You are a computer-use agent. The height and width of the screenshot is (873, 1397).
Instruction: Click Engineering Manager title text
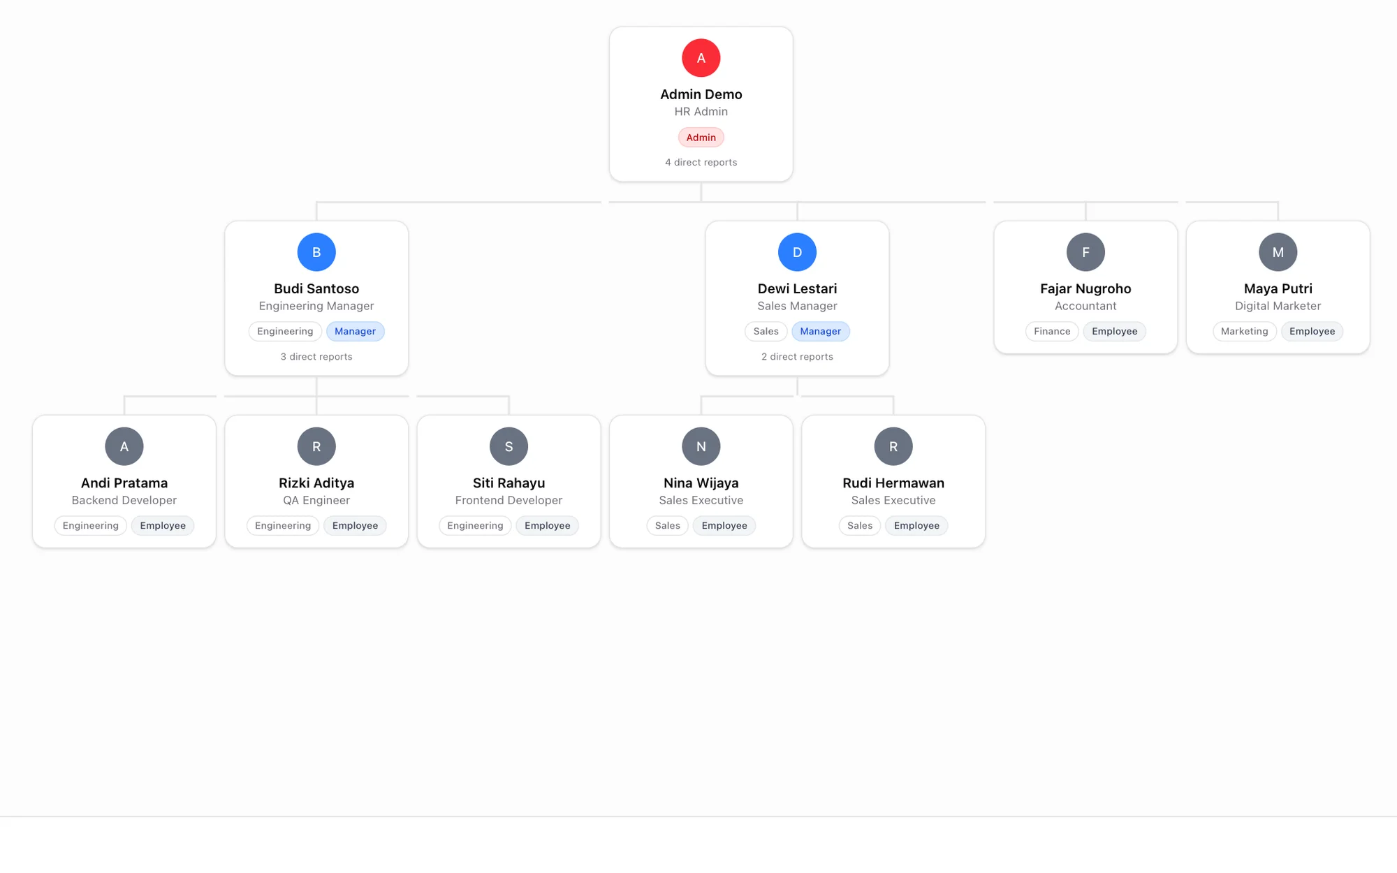[x=316, y=306]
